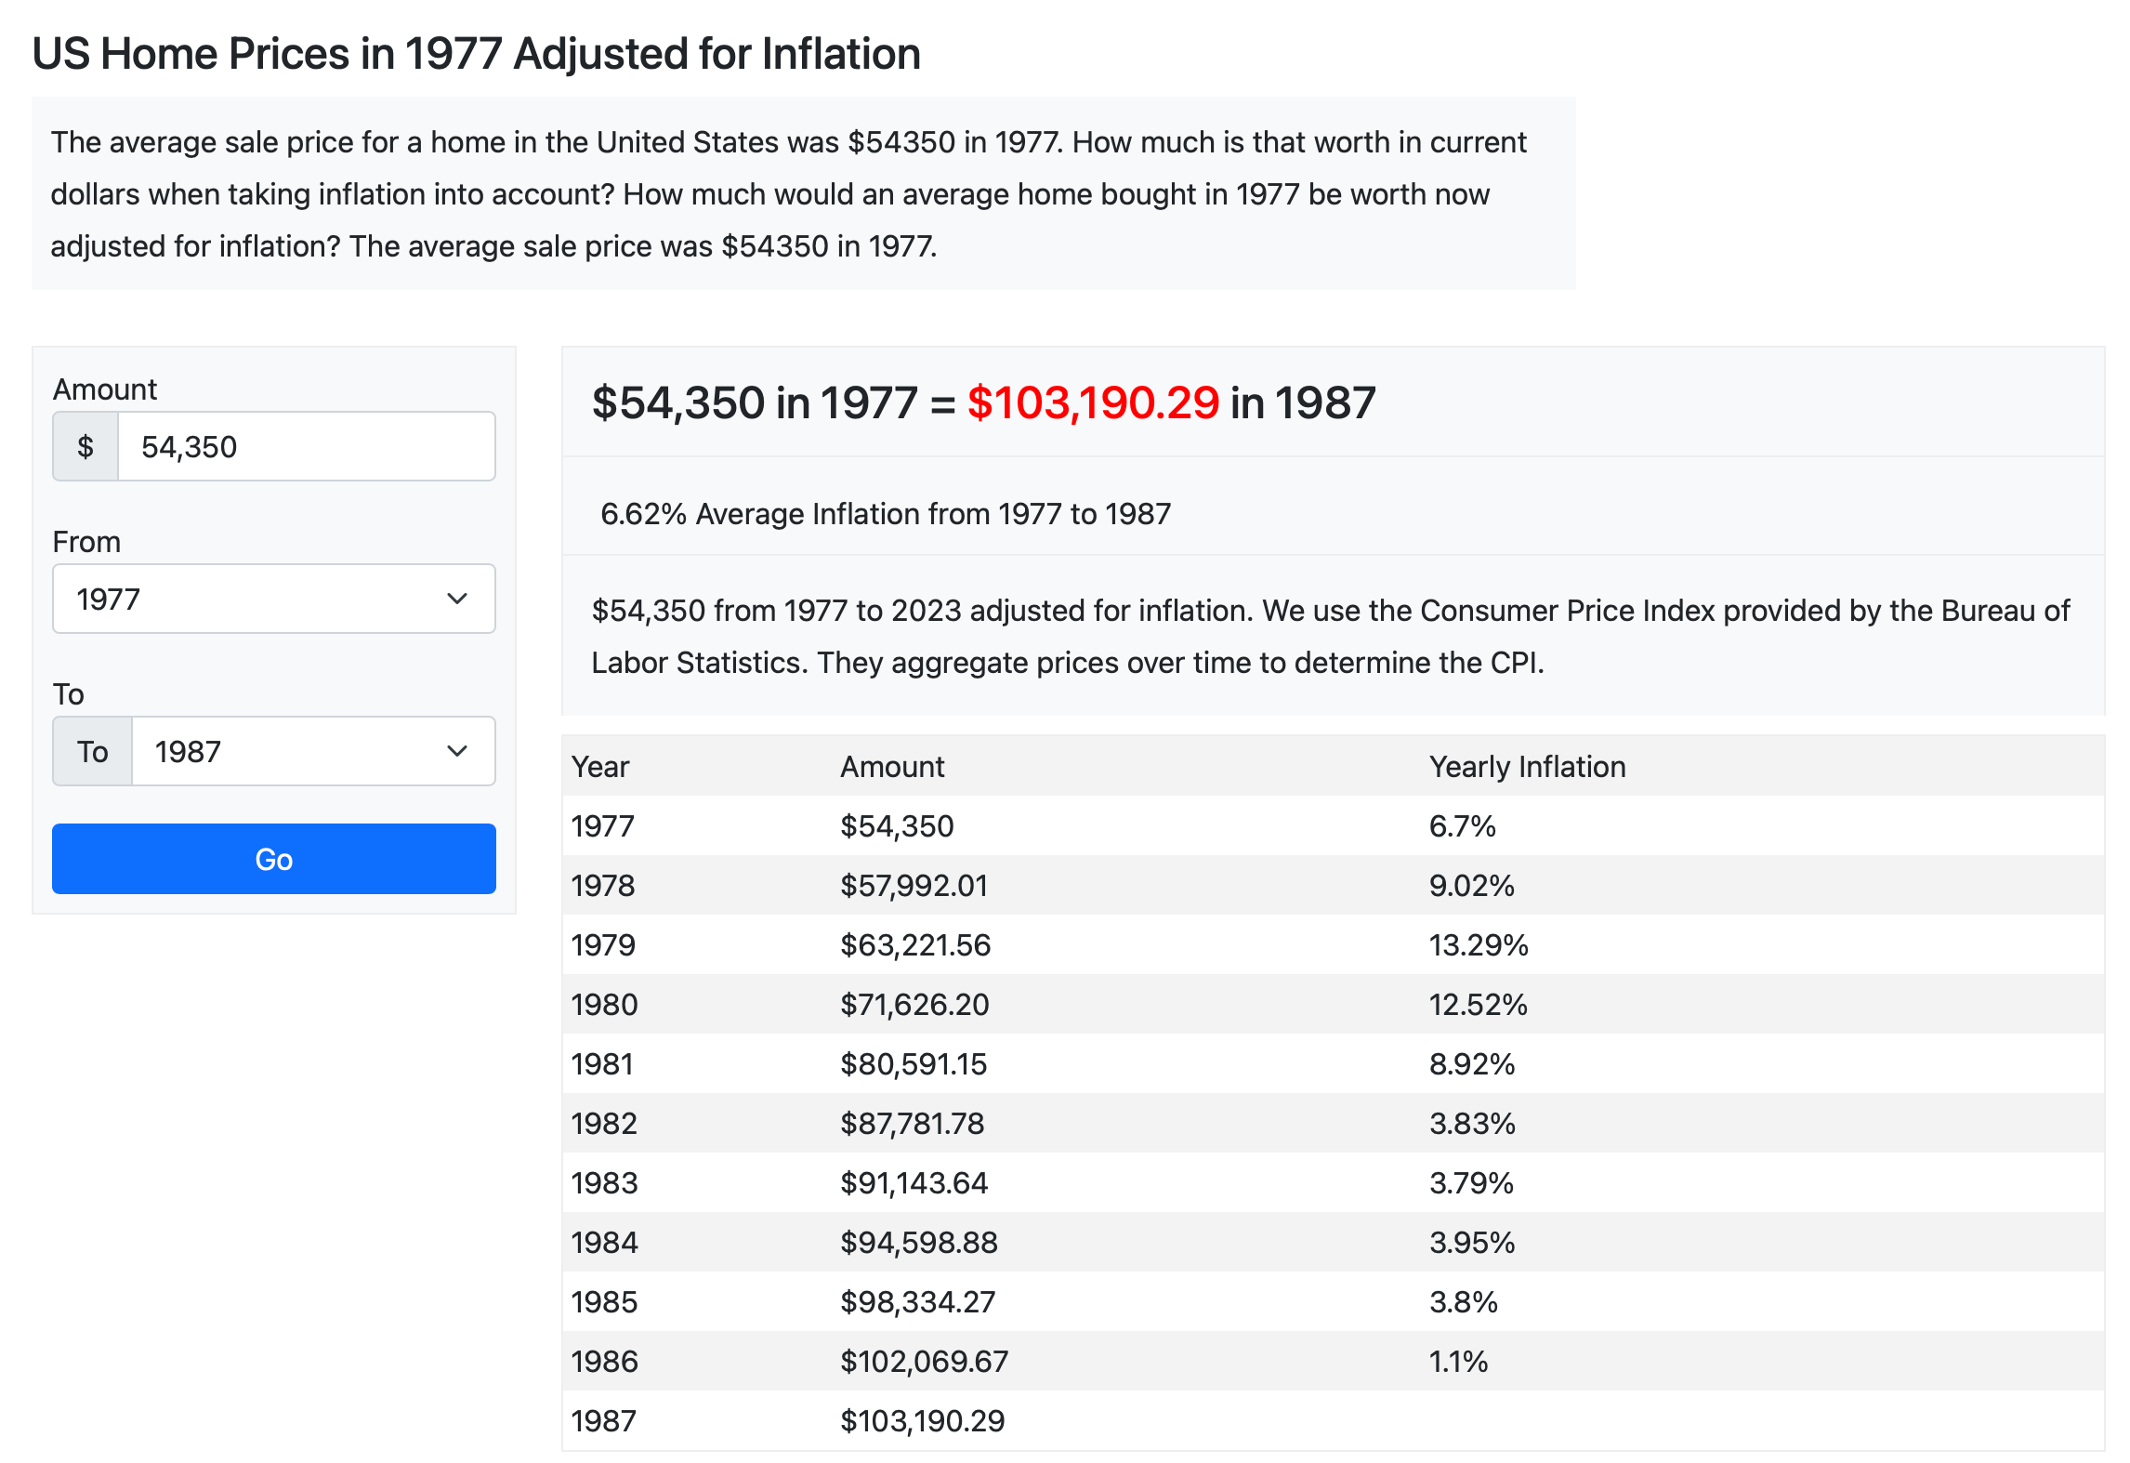Click the 6.62% Average Inflation text
The height and width of the screenshot is (1463, 2130).
[886, 514]
